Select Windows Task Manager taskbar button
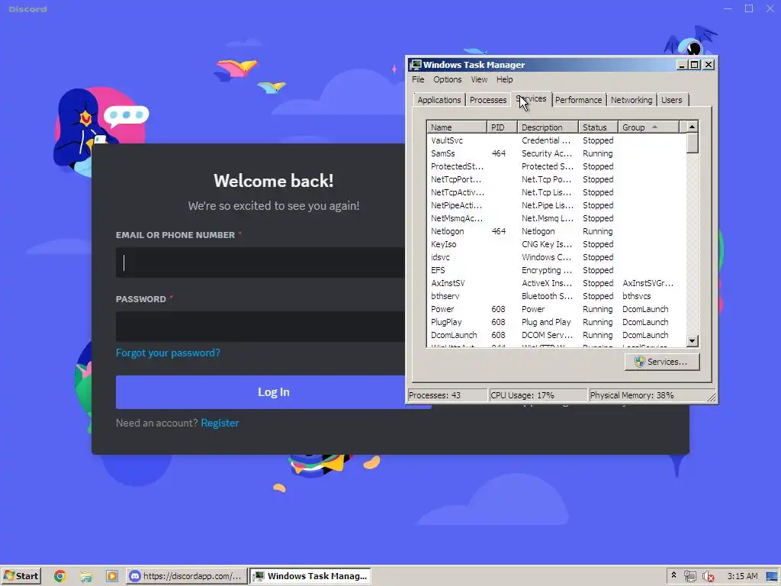781x586 pixels. [x=311, y=576]
